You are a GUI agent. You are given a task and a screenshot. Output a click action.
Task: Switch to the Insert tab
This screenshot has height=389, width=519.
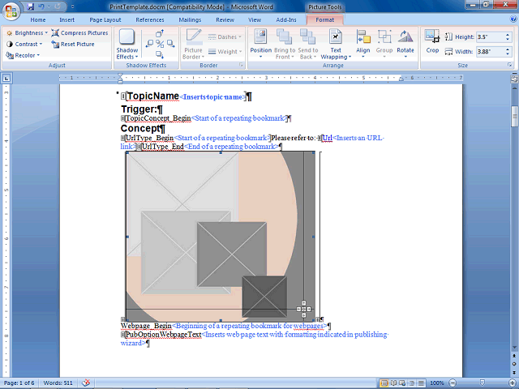(x=66, y=19)
